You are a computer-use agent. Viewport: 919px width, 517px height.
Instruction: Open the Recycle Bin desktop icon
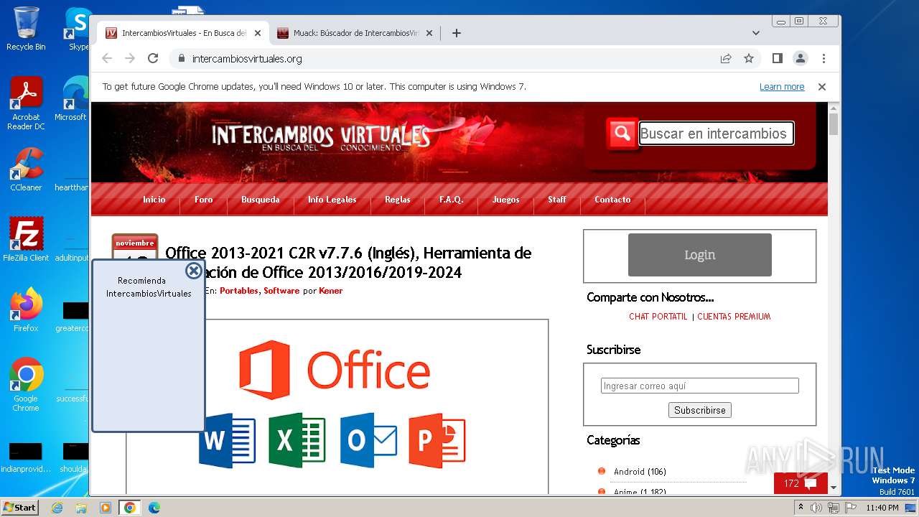[26, 29]
